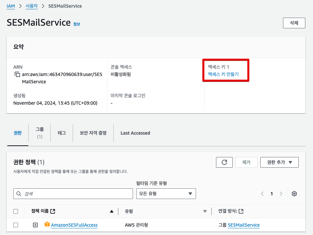The width and height of the screenshot is (313, 235).
Task: Go to previous page of policies
Action: (x=262, y=194)
